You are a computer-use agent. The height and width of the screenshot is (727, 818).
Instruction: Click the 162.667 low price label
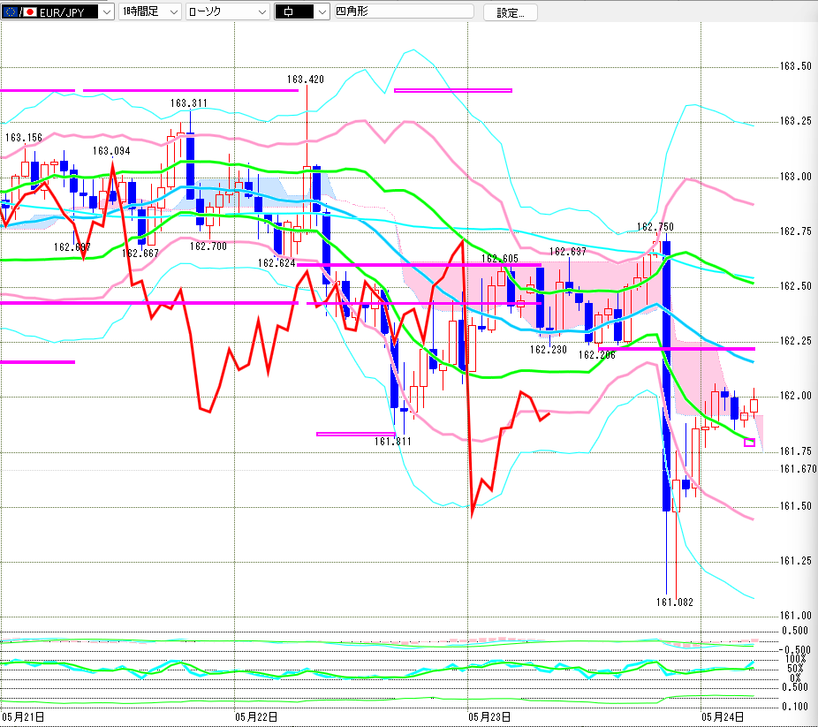pyautogui.click(x=140, y=254)
